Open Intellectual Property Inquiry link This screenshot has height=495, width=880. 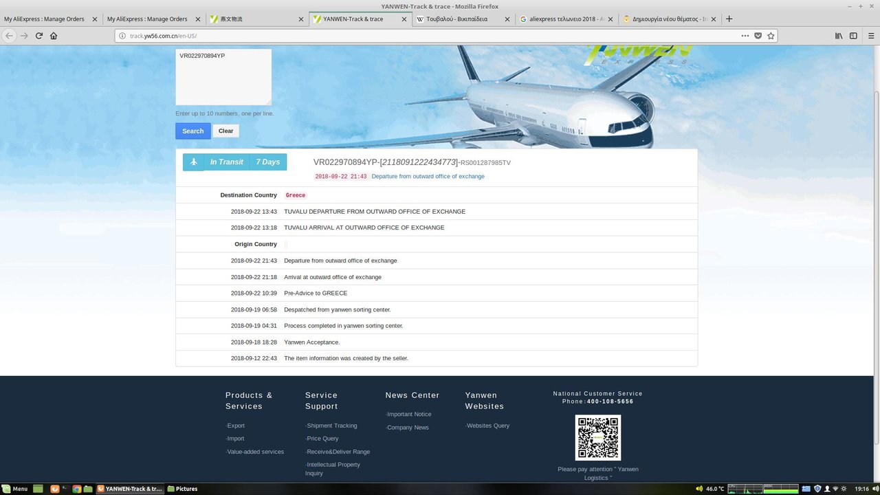[333, 469]
